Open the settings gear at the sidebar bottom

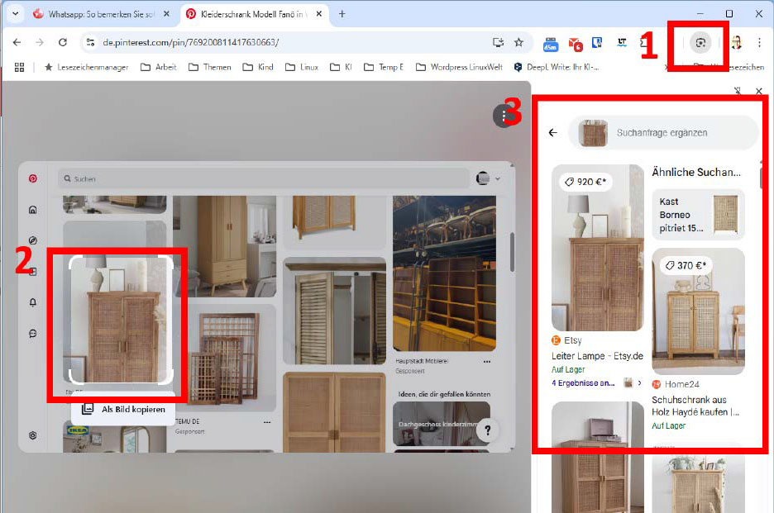(x=31, y=435)
